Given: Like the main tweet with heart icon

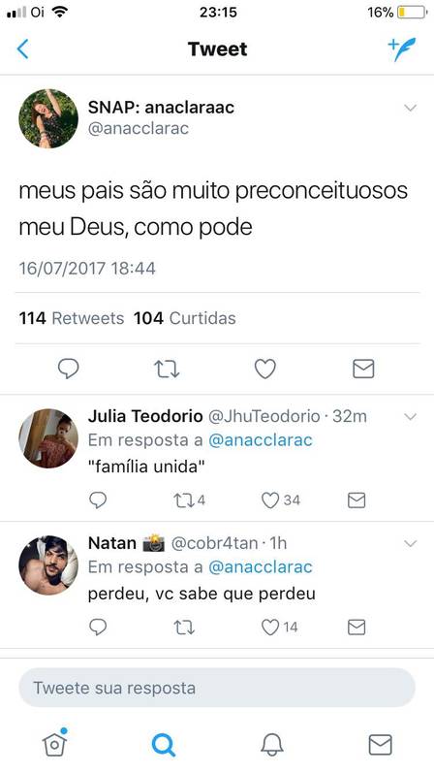Looking at the screenshot, I should (x=265, y=369).
